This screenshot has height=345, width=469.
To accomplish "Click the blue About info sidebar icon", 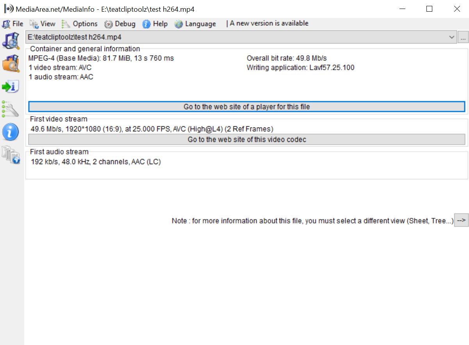I will (11, 132).
